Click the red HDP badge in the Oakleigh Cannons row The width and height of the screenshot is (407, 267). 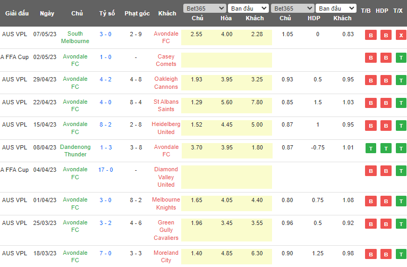386,80
